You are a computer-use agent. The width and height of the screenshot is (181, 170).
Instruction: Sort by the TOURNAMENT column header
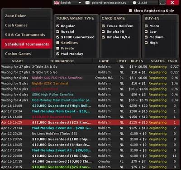click(62, 61)
